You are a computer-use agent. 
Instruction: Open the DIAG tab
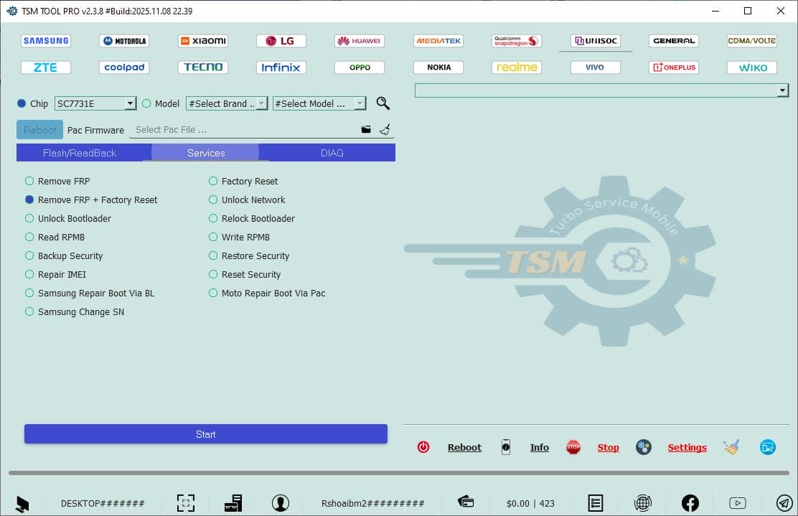coord(330,152)
